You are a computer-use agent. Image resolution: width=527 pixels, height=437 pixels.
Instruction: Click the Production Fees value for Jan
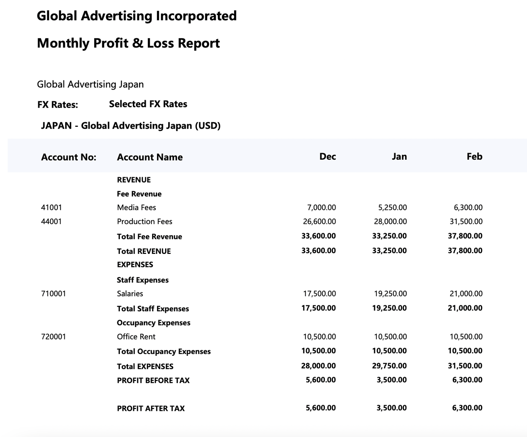pyautogui.click(x=390, y=222)
